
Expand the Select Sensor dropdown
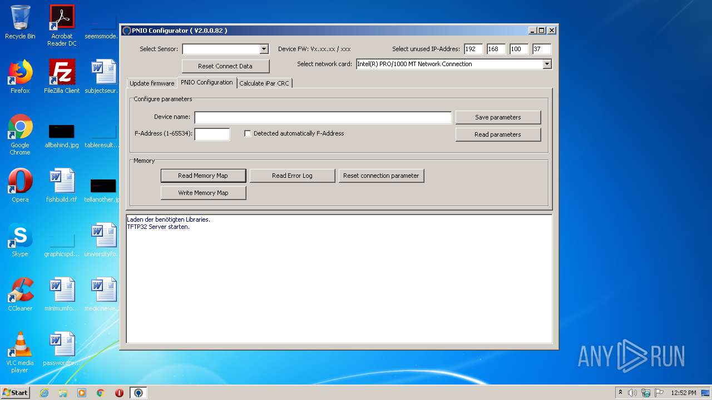[x=264, y=49]
